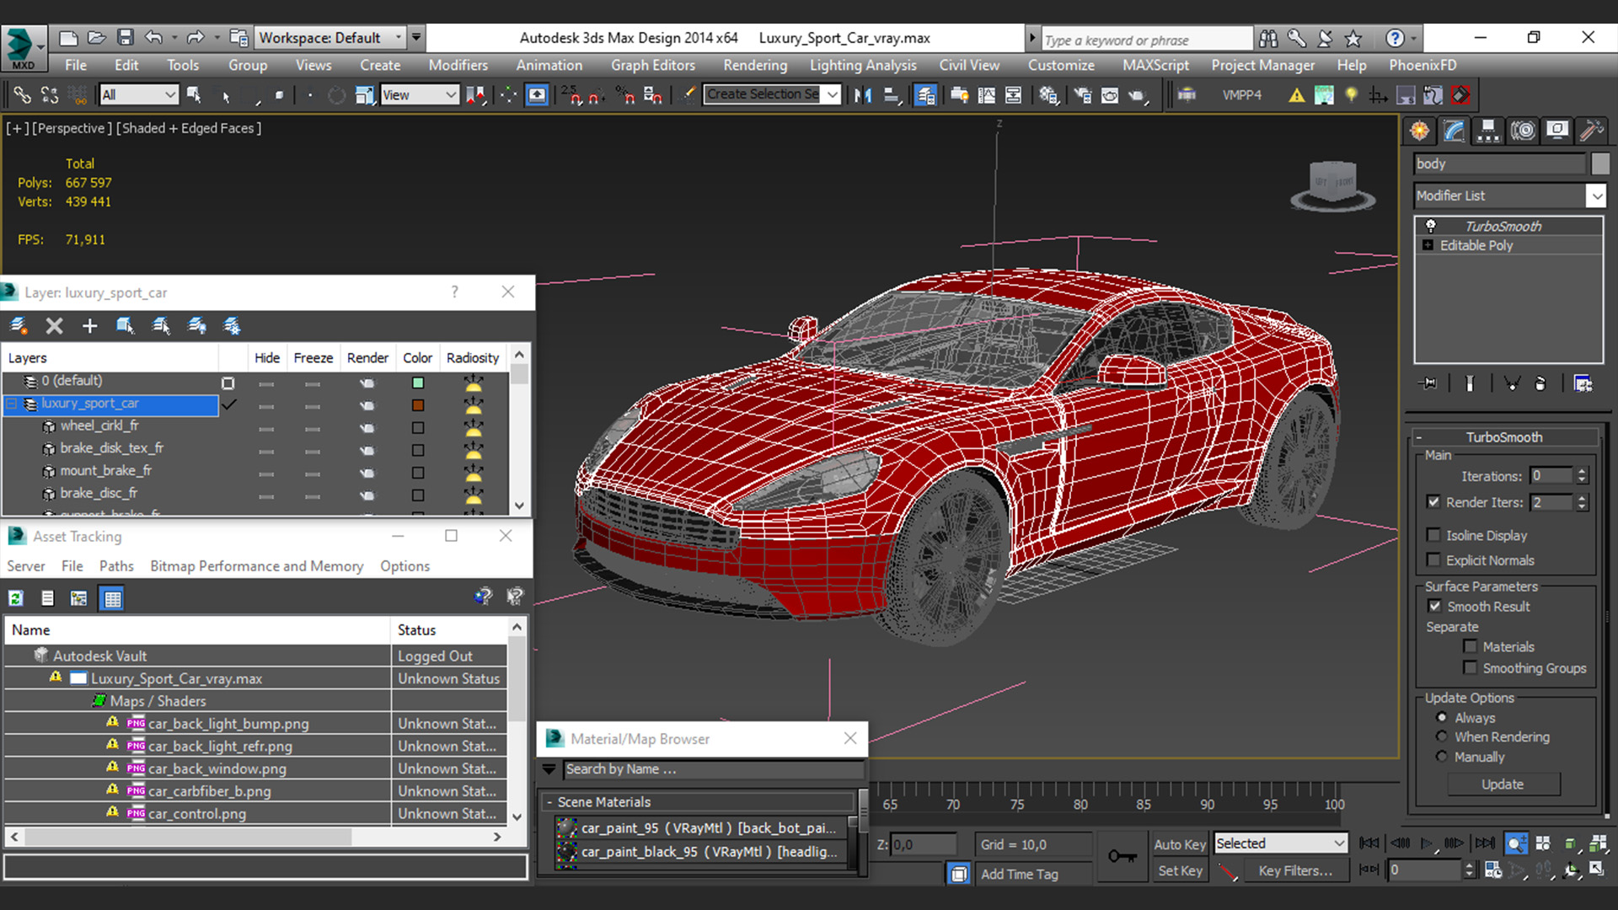The height and width of the screenshot is (910, 1618).
Task: Click the key icon near Auto Key
Action: (1122, 856)
